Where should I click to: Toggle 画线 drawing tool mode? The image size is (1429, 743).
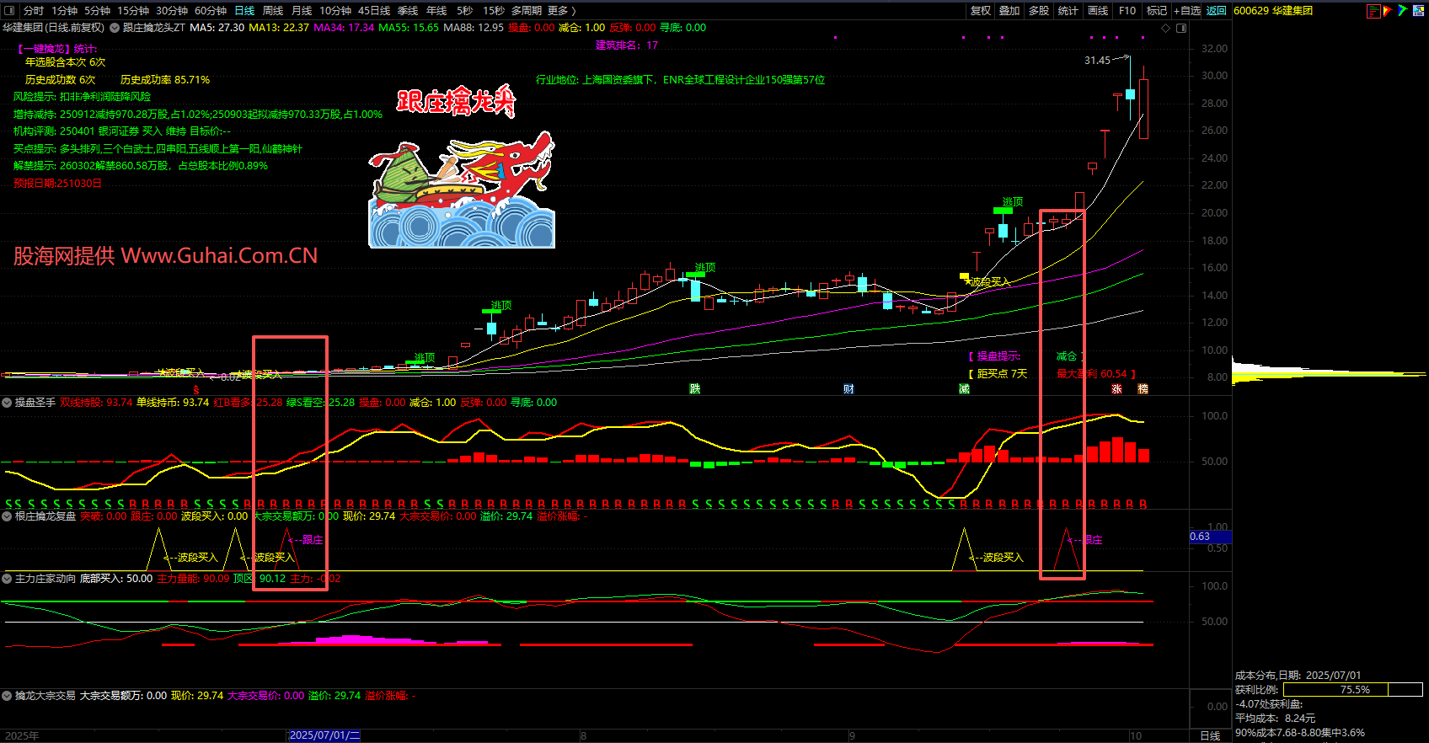coord(1098,11)
